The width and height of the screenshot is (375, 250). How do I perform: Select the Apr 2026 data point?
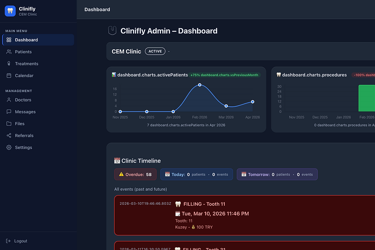tap(253, 102)
